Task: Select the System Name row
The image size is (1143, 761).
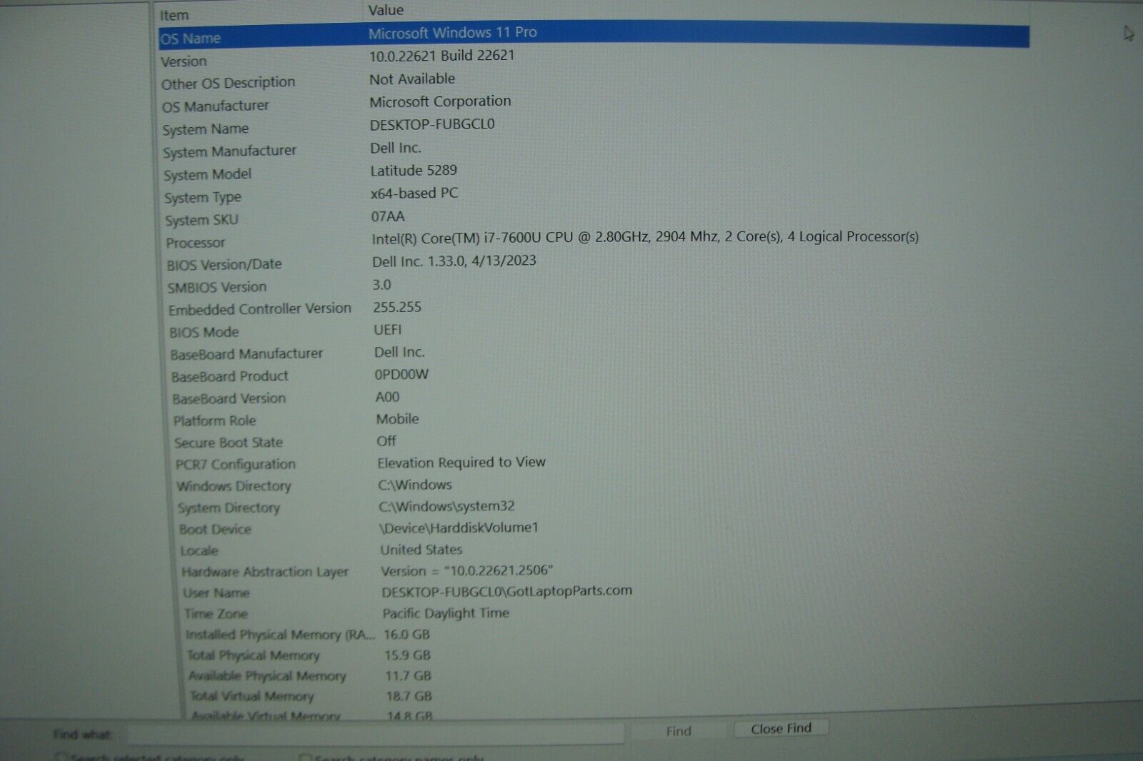Action: pos(595,127)
